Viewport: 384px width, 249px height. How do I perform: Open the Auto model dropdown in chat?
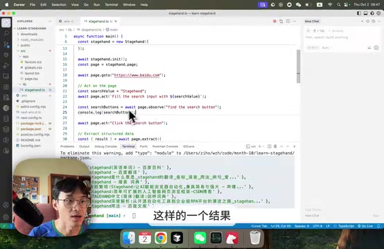326,48
